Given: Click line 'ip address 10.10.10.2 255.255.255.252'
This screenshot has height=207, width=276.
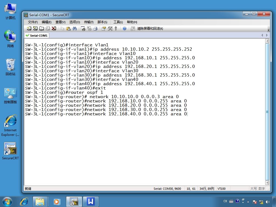Looking at the screenshot, I should [108, 49].
